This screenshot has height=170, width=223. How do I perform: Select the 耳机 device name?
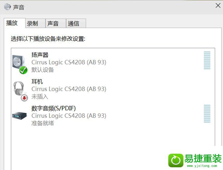pyautogui.click(x=37, y=82)
